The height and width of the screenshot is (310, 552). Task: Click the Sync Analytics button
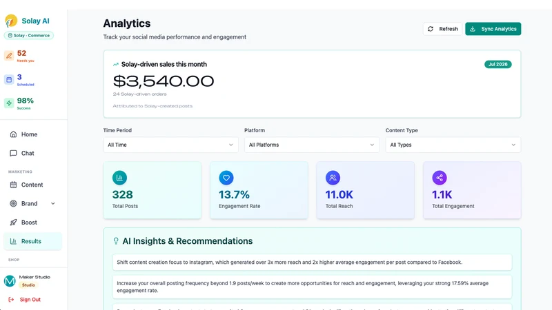493,29
